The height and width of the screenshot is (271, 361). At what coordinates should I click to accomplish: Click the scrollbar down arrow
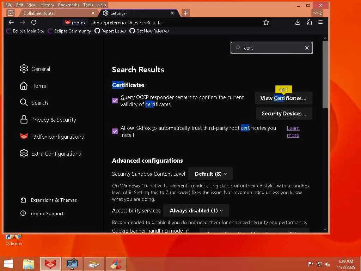tap(325, 229)
